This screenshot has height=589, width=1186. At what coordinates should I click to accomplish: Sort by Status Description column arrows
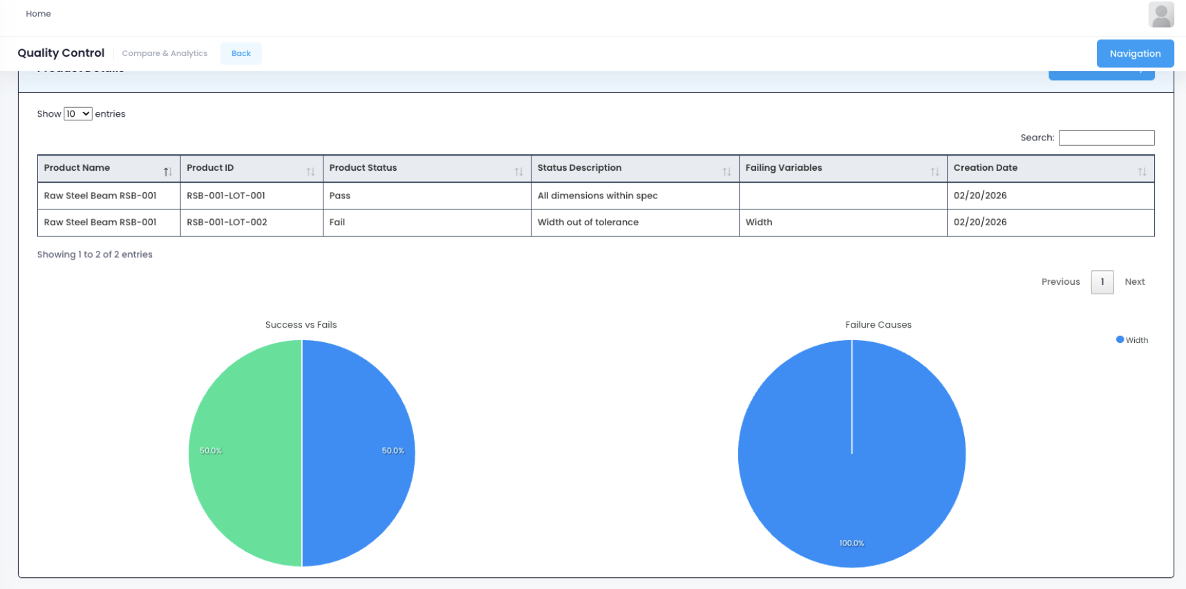coord(726,171)
